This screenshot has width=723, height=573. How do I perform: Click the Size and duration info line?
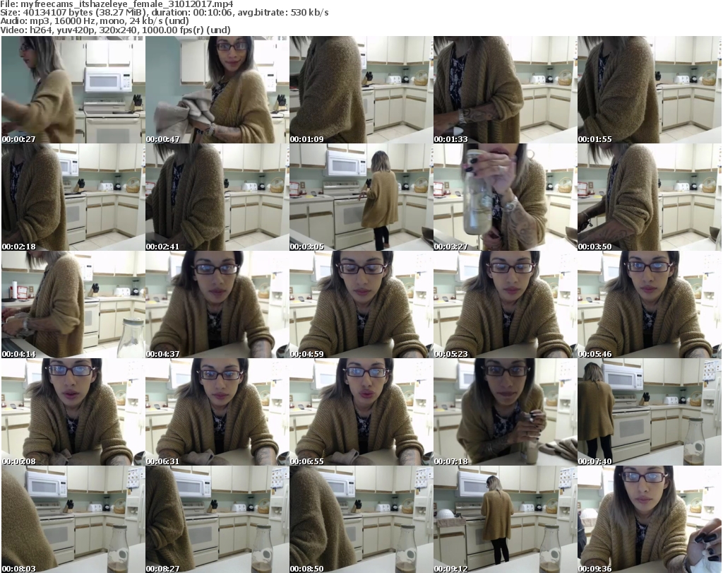164,13
